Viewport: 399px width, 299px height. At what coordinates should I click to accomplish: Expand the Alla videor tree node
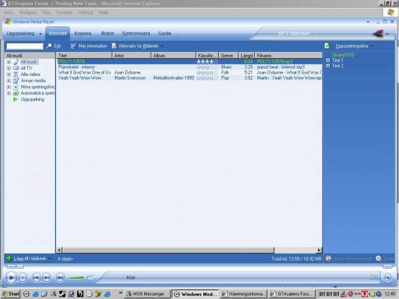(9, 74)
